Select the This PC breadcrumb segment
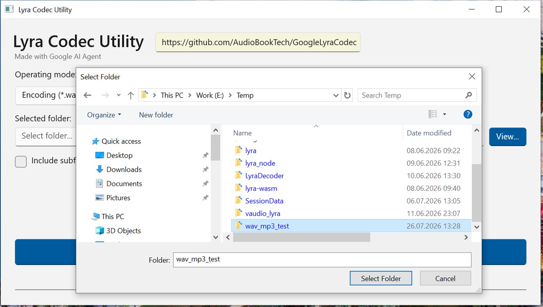Image resolution: width=543 pixels, height=307 pixels. click(172, 96)
